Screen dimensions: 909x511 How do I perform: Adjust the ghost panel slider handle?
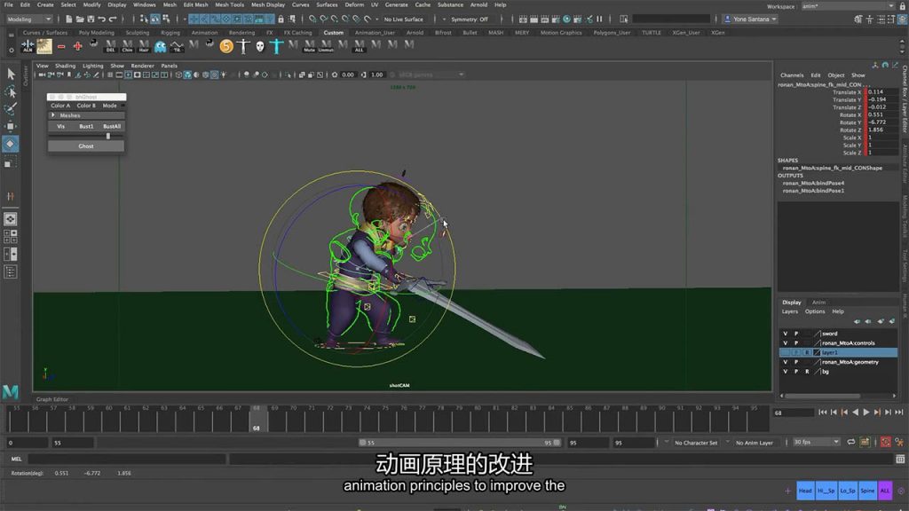click(x=107, y=136)
